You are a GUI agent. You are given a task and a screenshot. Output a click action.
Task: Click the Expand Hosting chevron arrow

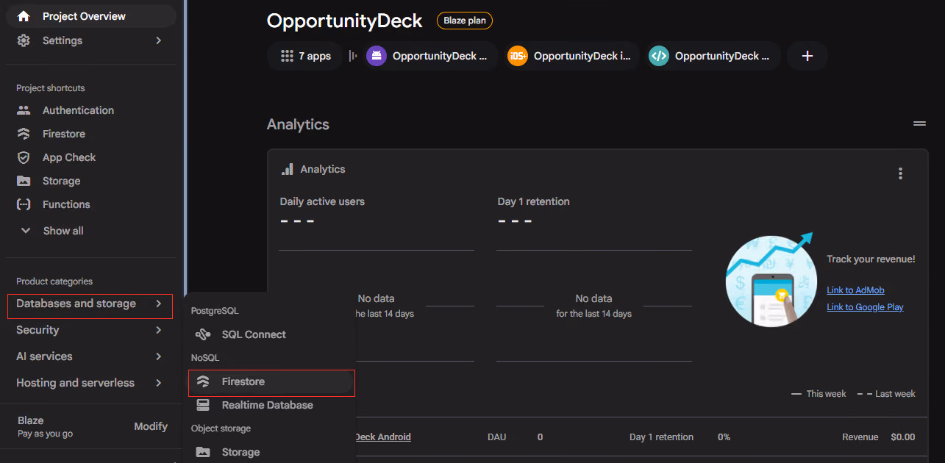(159, 383)
